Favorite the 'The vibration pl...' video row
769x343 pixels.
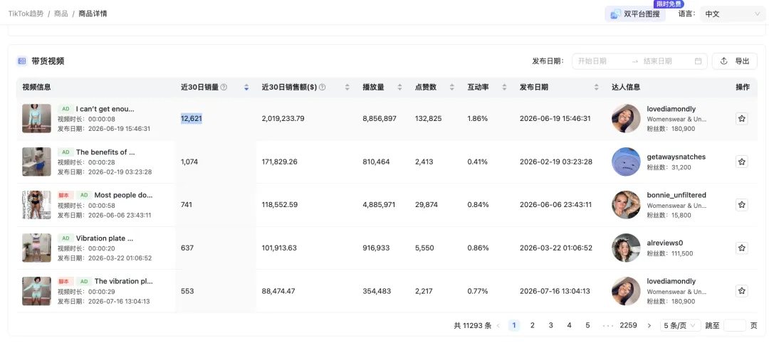tap(741, 291)
